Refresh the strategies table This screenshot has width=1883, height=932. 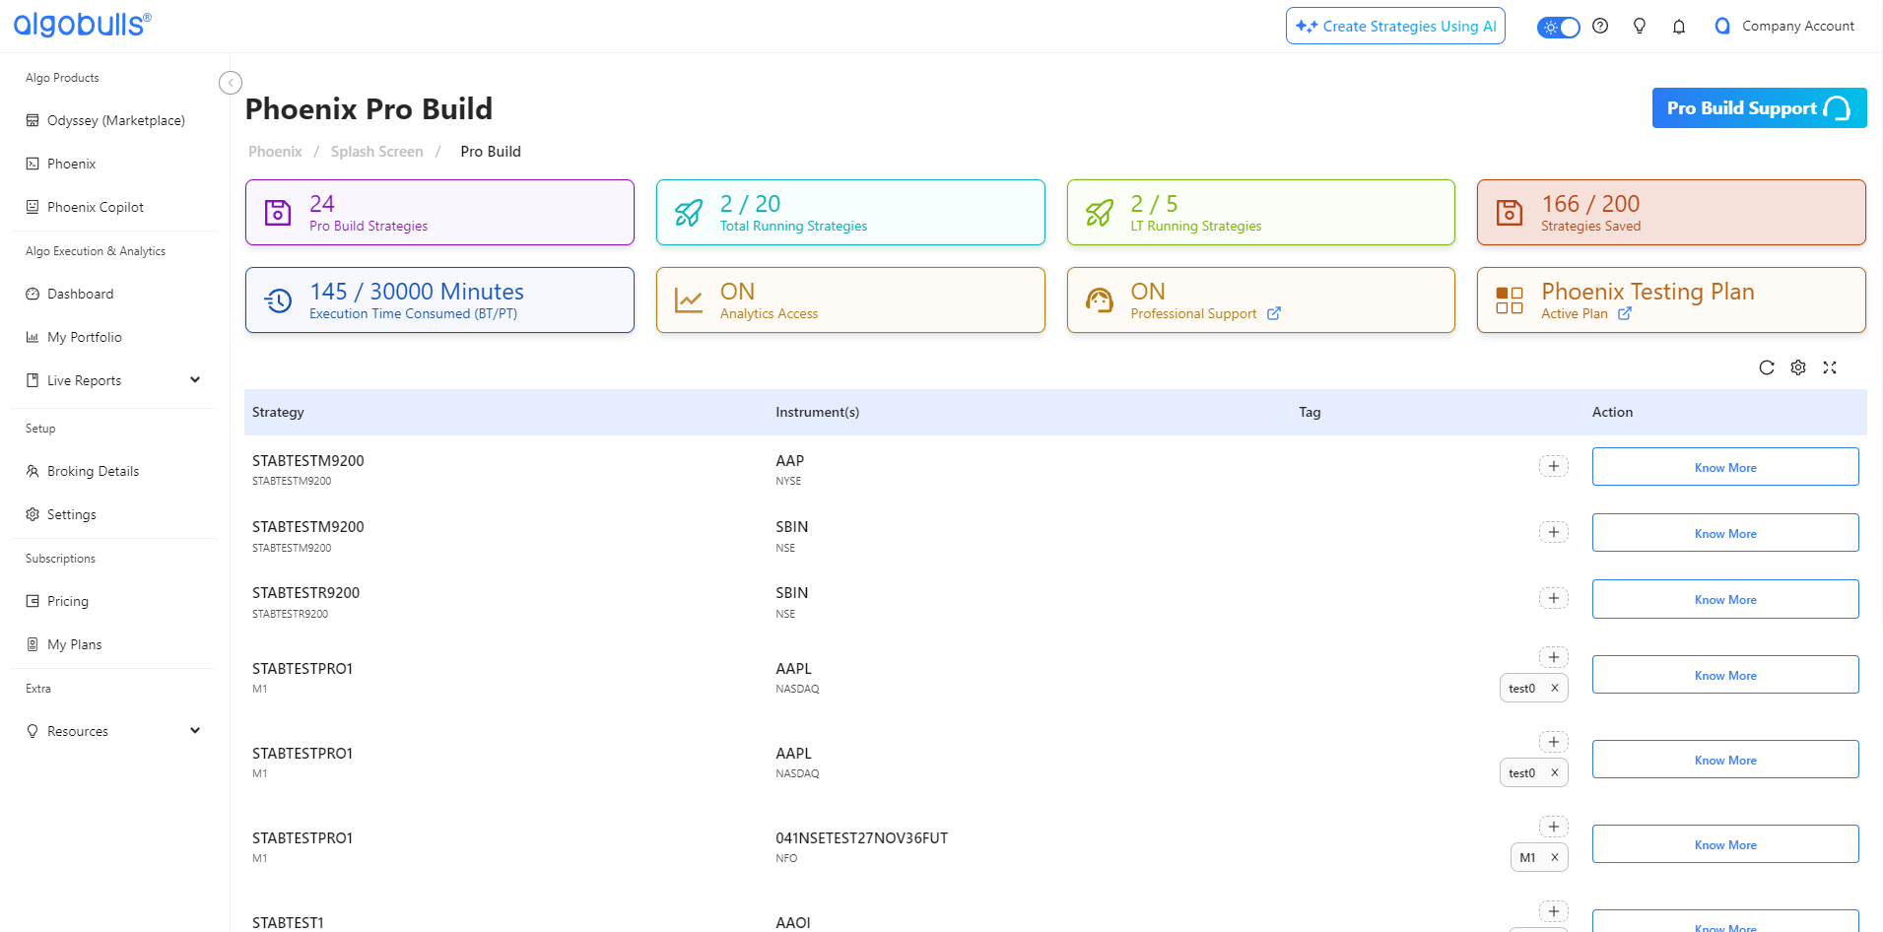tap(1767, 367)
